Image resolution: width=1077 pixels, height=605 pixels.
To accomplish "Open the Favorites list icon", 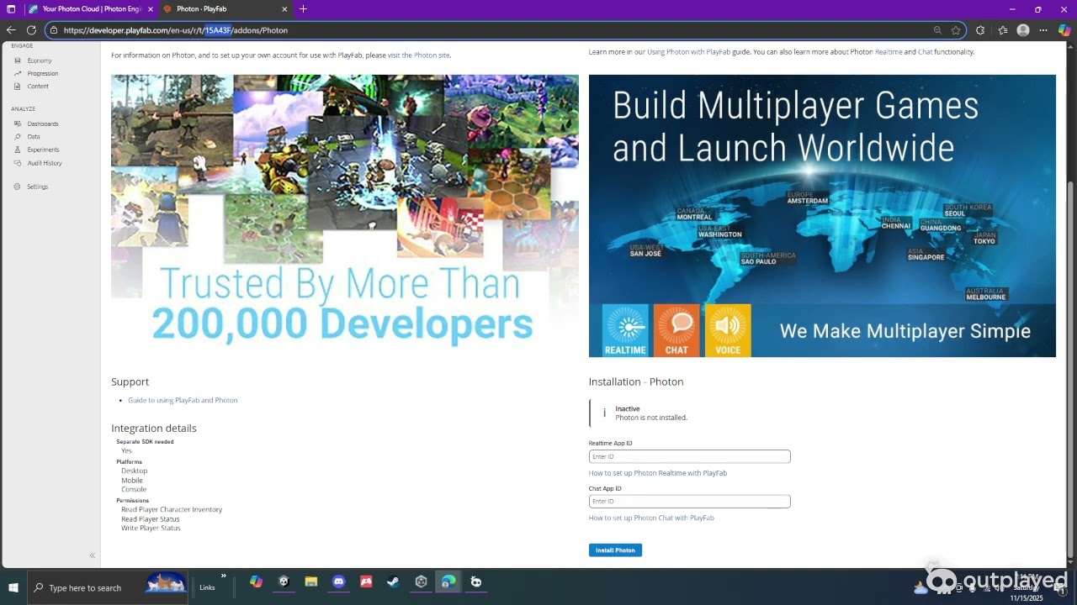I will coord(1003,30).
